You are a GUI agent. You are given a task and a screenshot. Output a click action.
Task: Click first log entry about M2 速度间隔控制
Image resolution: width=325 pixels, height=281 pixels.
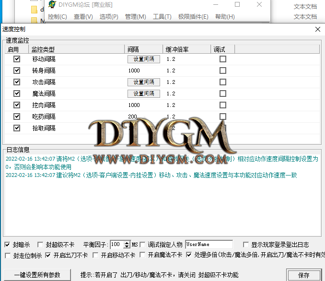[x=162, y=163]
